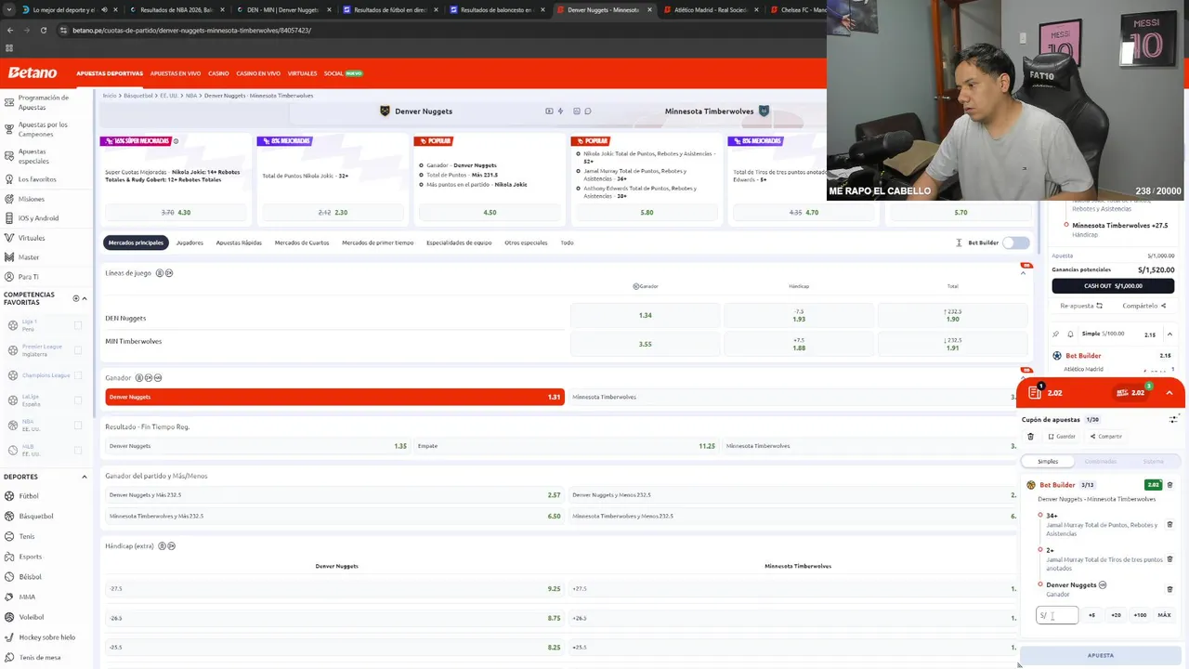The image size is (1189, 669).
Task: Collapse the Competencias Favoritas section
Action: tap(85, 298)
